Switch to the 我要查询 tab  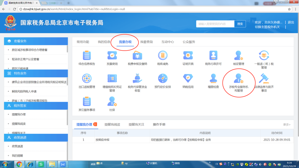point(146,42)
